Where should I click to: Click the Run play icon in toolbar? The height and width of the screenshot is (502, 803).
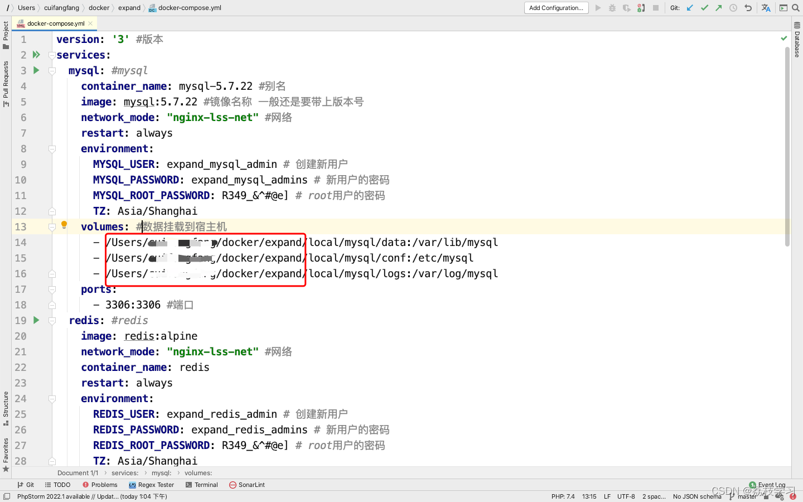click(598, 8)
